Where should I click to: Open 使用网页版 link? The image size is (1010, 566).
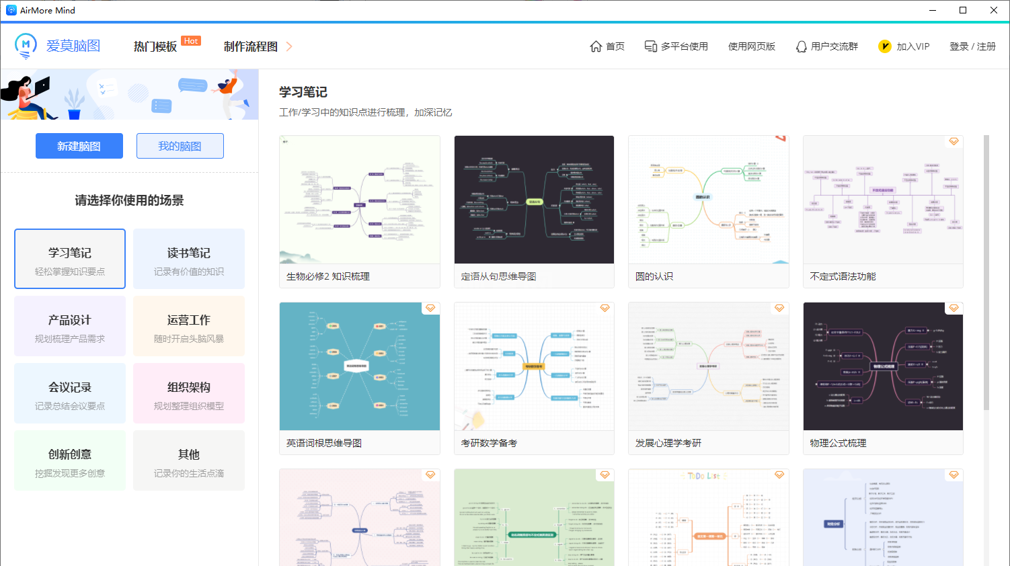[752, 46]
